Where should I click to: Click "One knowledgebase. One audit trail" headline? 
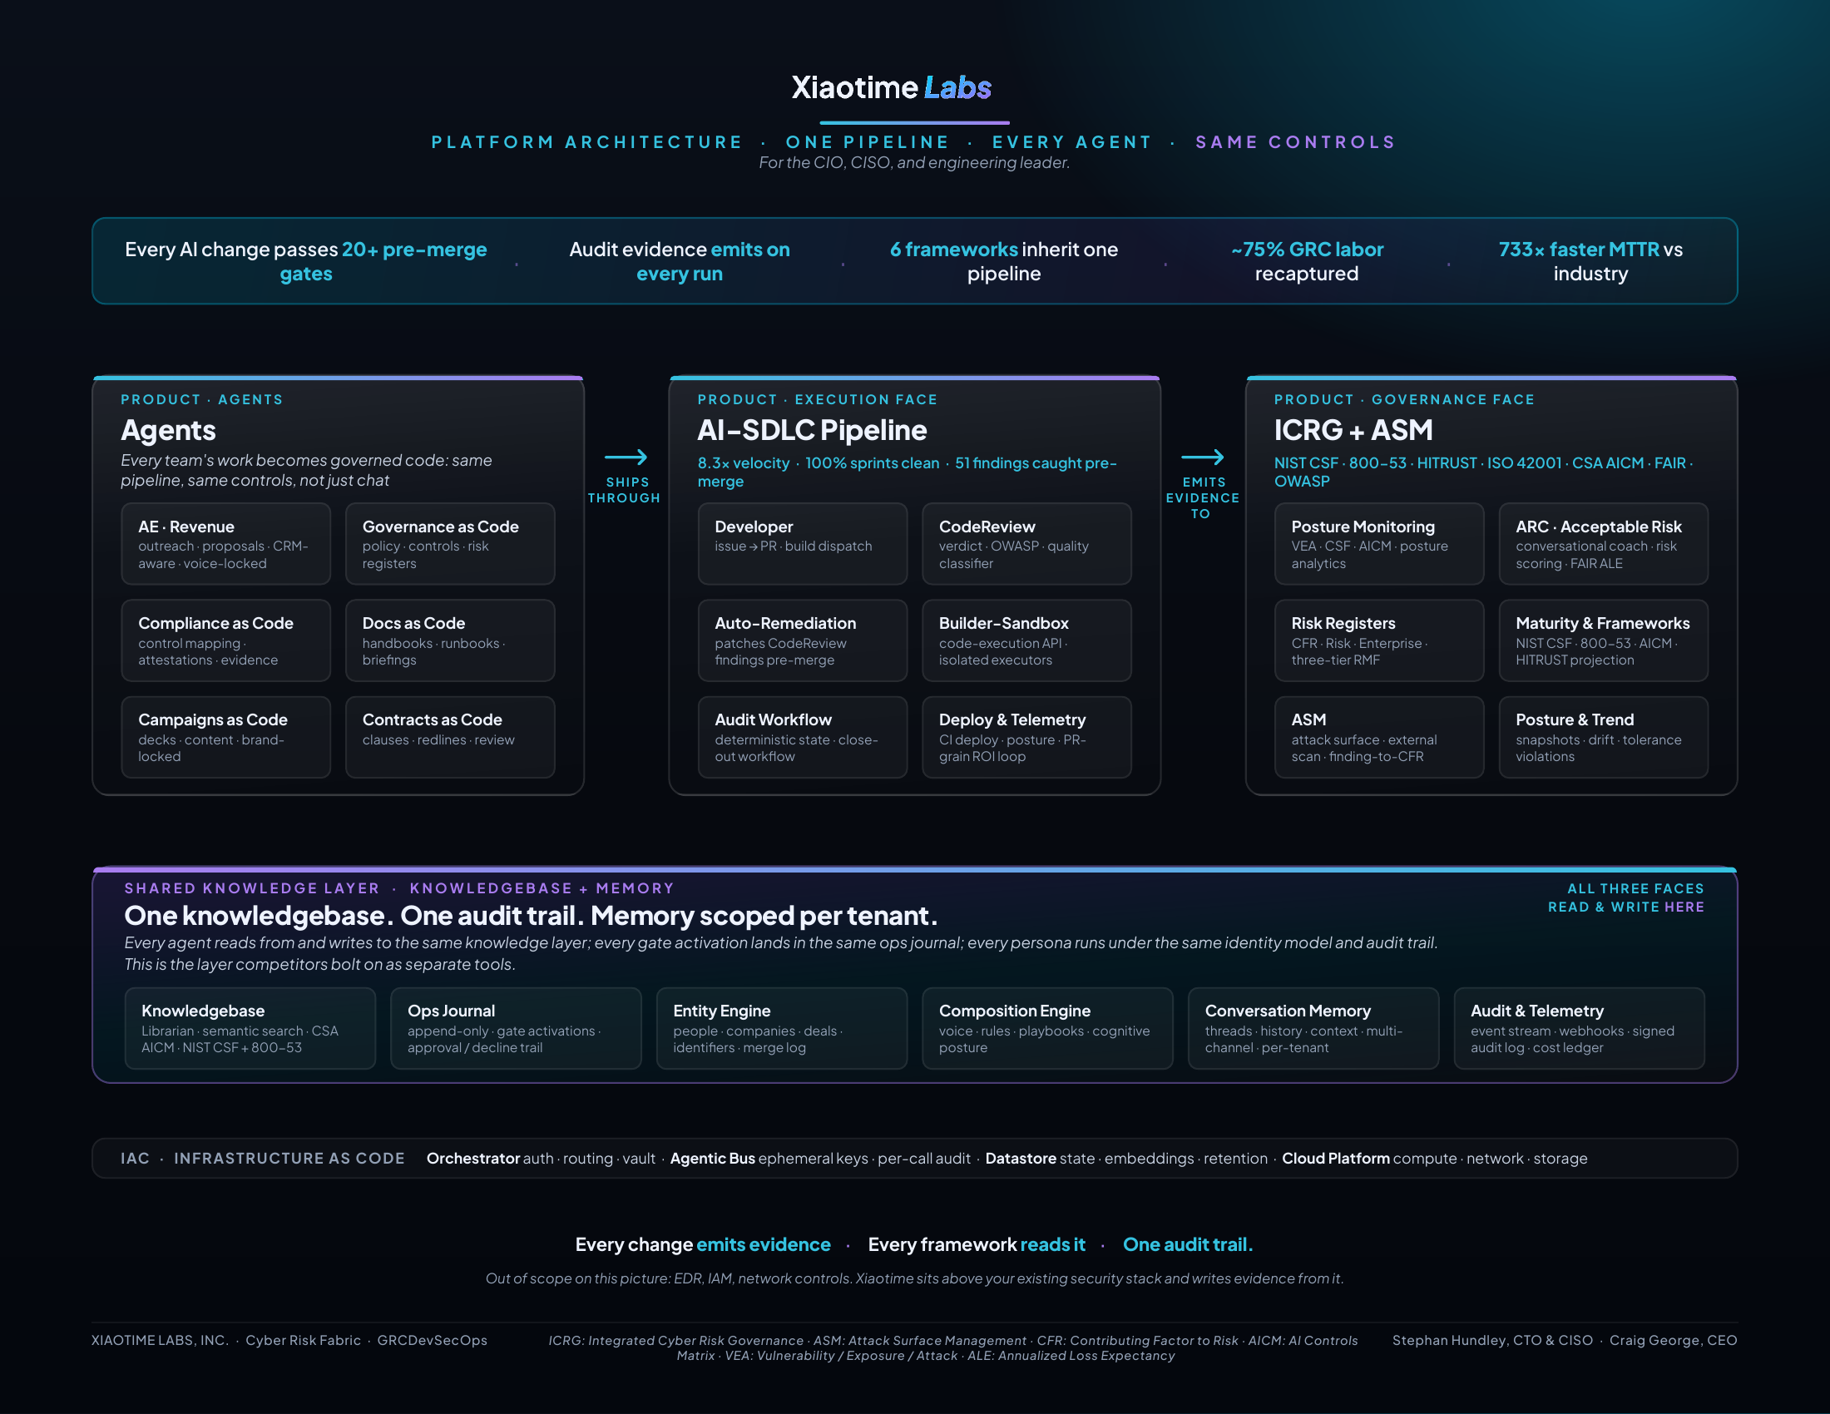[531, 916]
